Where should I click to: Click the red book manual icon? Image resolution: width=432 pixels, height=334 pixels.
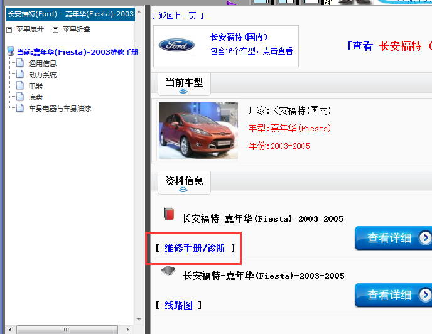click(x=168, y=213)
